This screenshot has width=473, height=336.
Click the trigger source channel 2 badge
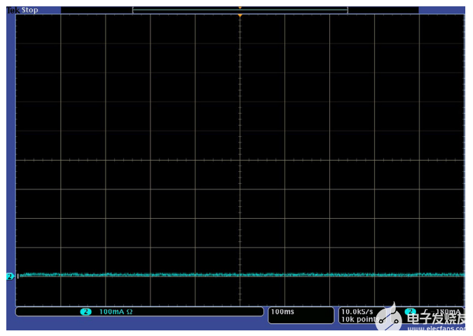[x=410, y=311]
